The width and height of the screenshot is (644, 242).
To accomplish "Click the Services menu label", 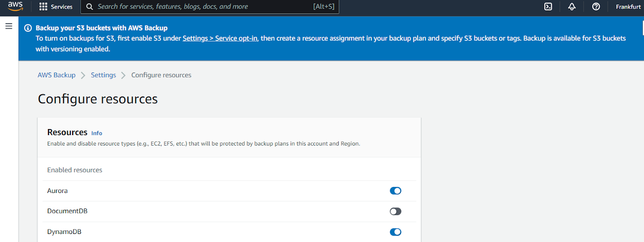I will coord(62,7).
